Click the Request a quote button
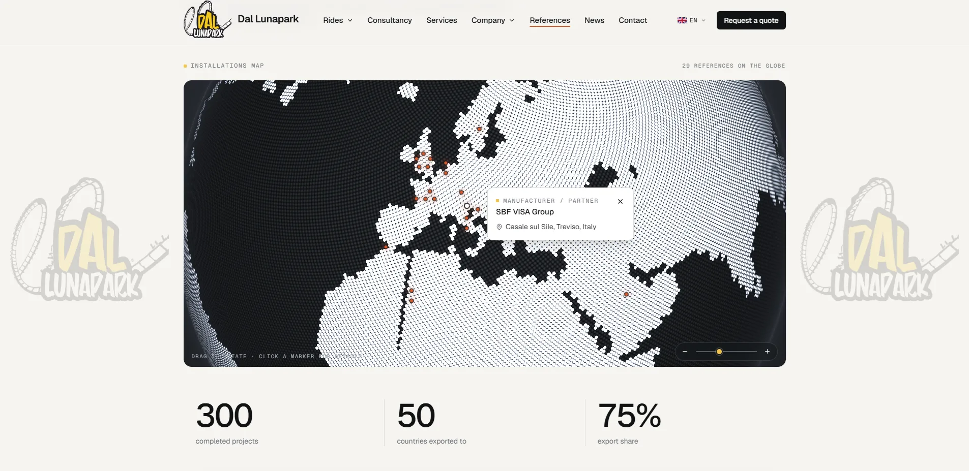Viewport: 969px width, 471px height. click(751, 20)
